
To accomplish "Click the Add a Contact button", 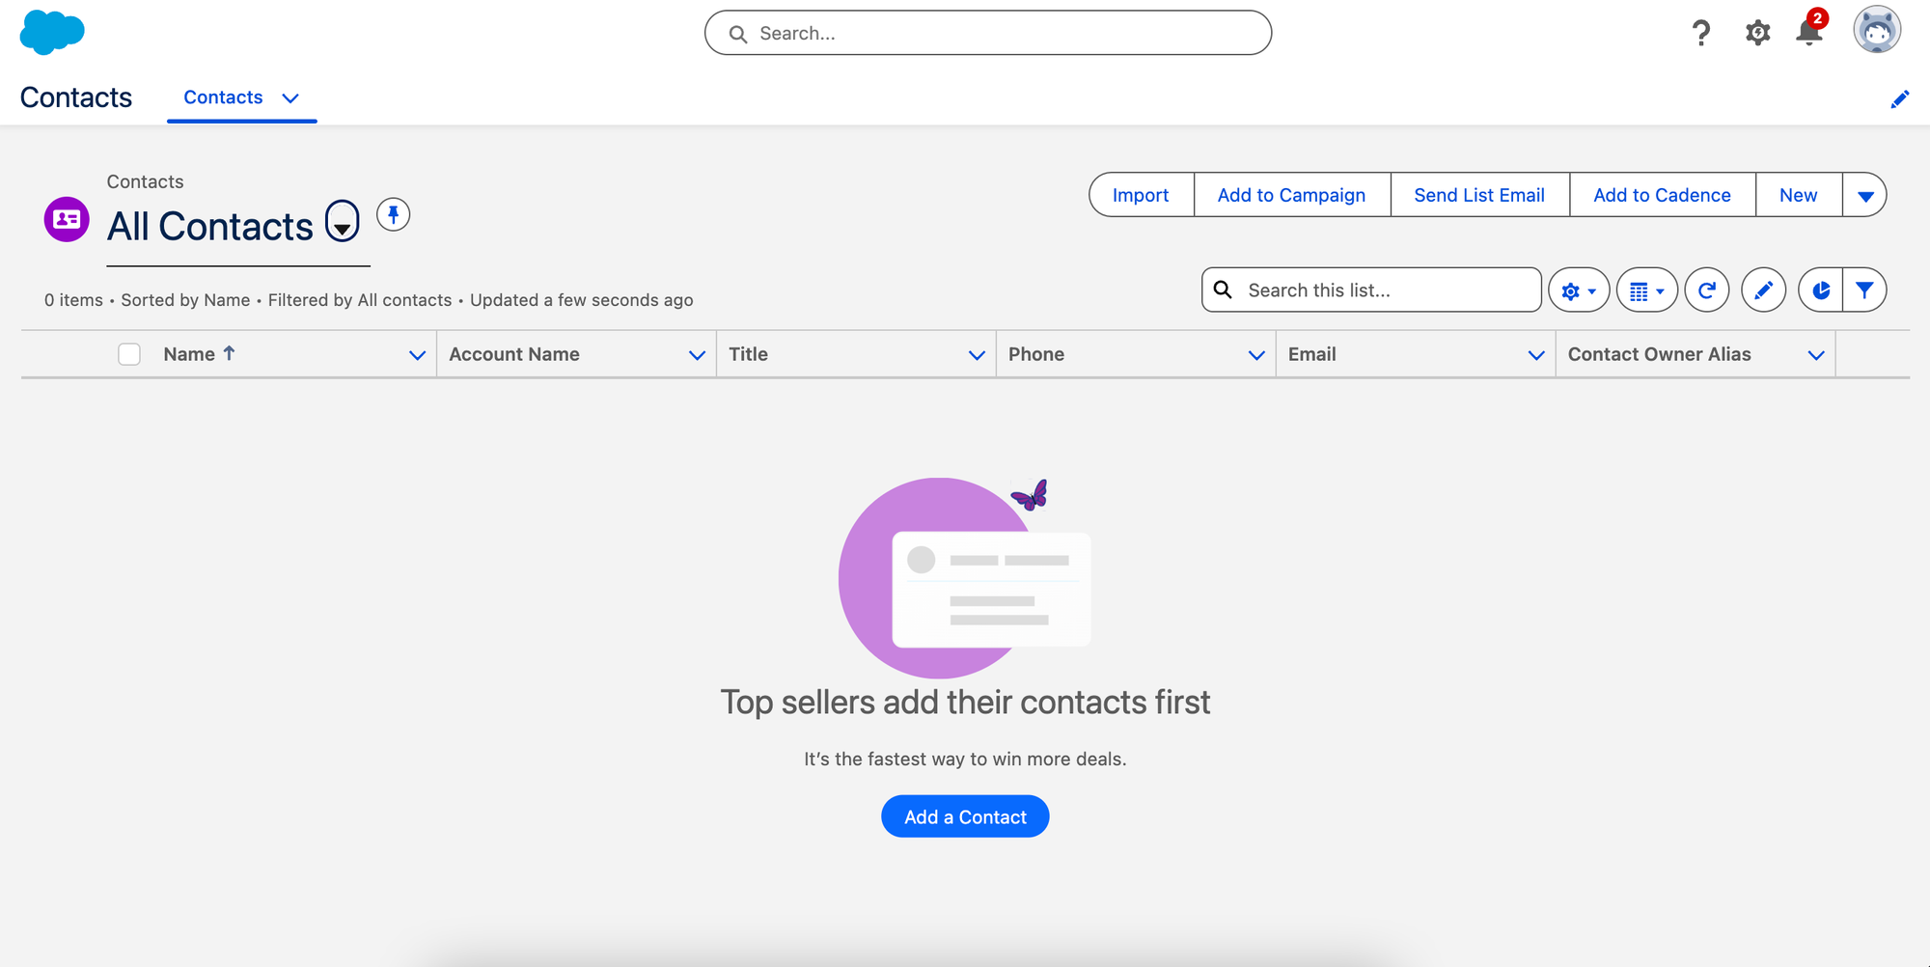I will (x=964, y=815).
